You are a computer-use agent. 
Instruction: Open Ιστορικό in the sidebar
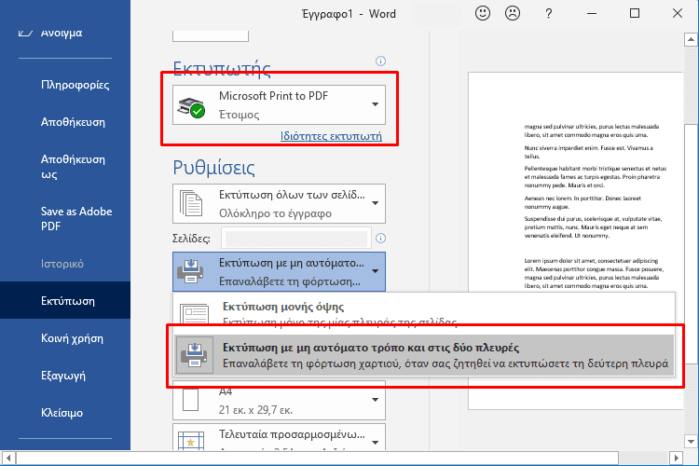click(x=62, y=264)
